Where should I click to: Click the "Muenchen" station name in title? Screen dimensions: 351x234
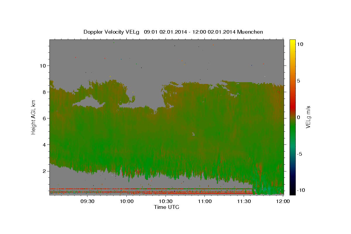pyautogui.click(x=250, y=32)
